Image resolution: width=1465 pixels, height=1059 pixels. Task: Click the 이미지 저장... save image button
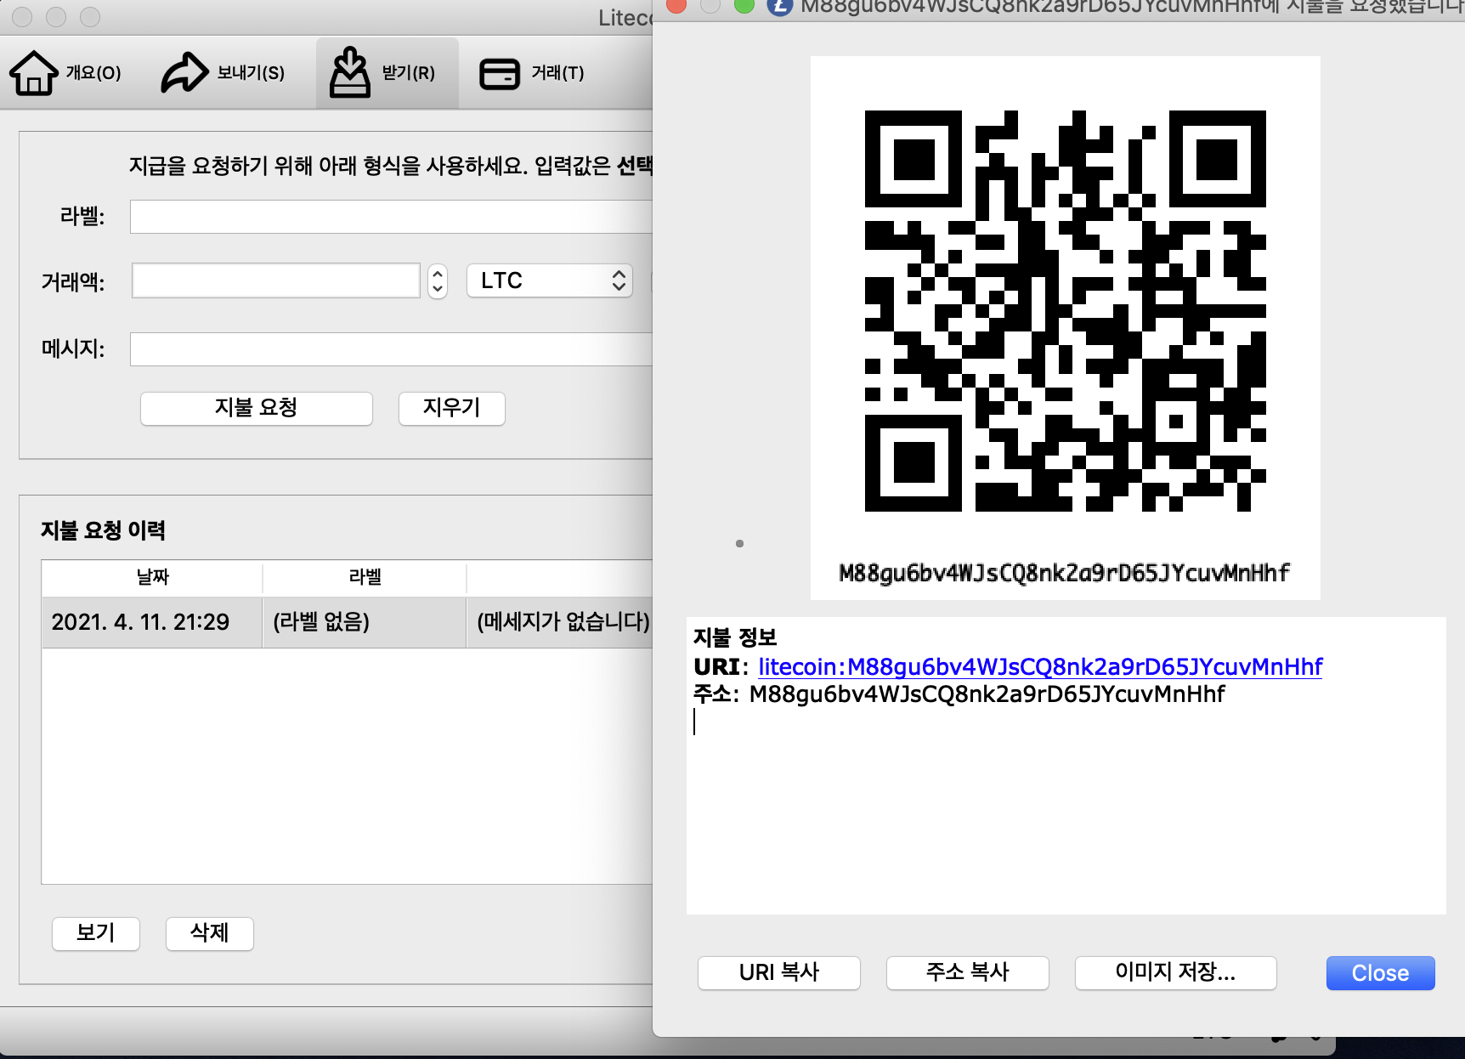(1176, 972)
